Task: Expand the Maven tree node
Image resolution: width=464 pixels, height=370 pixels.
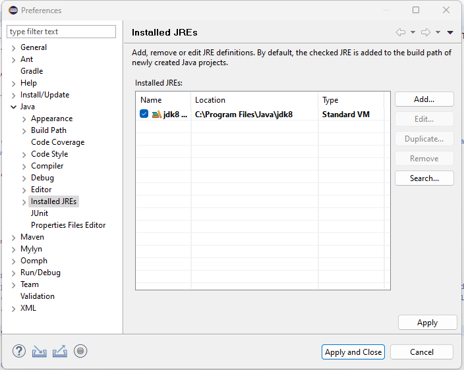Action: [x=13, y=237]
